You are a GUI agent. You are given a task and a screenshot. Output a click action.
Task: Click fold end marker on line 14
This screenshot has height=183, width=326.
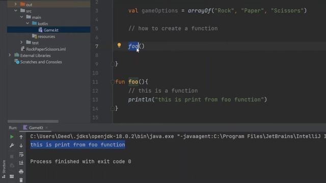click(x=112, y=108)
